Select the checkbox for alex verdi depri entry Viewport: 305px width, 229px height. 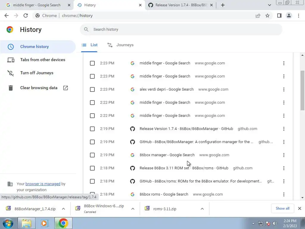tap(92, 89)
